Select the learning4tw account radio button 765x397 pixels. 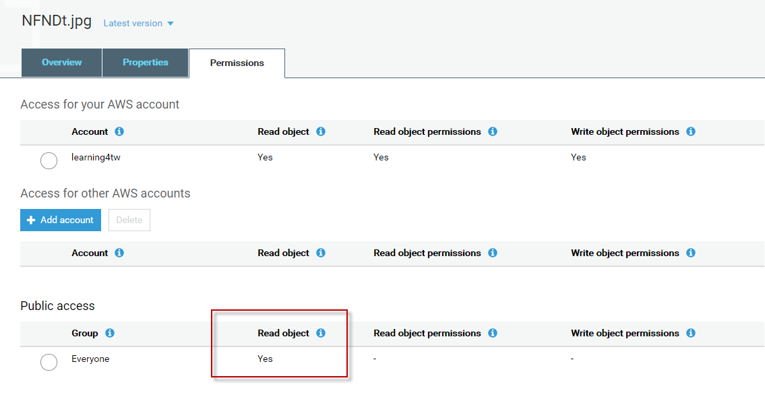49,161
